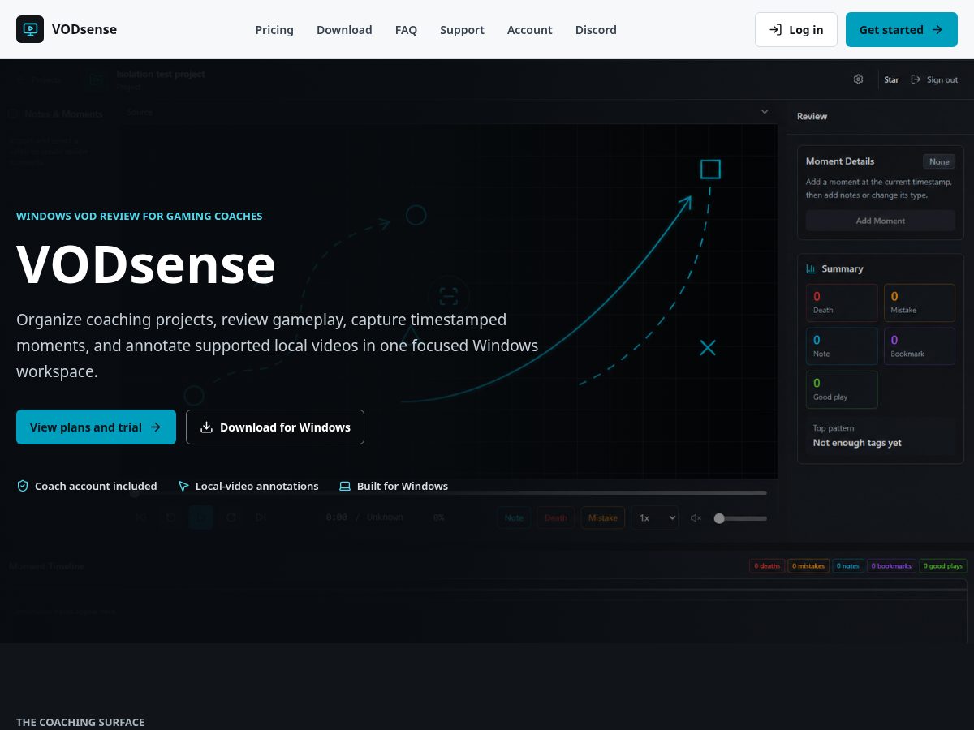This screenshot has width=974, height=730.
Task: Click the Star label in app header
Action: [x=891, y=79]
